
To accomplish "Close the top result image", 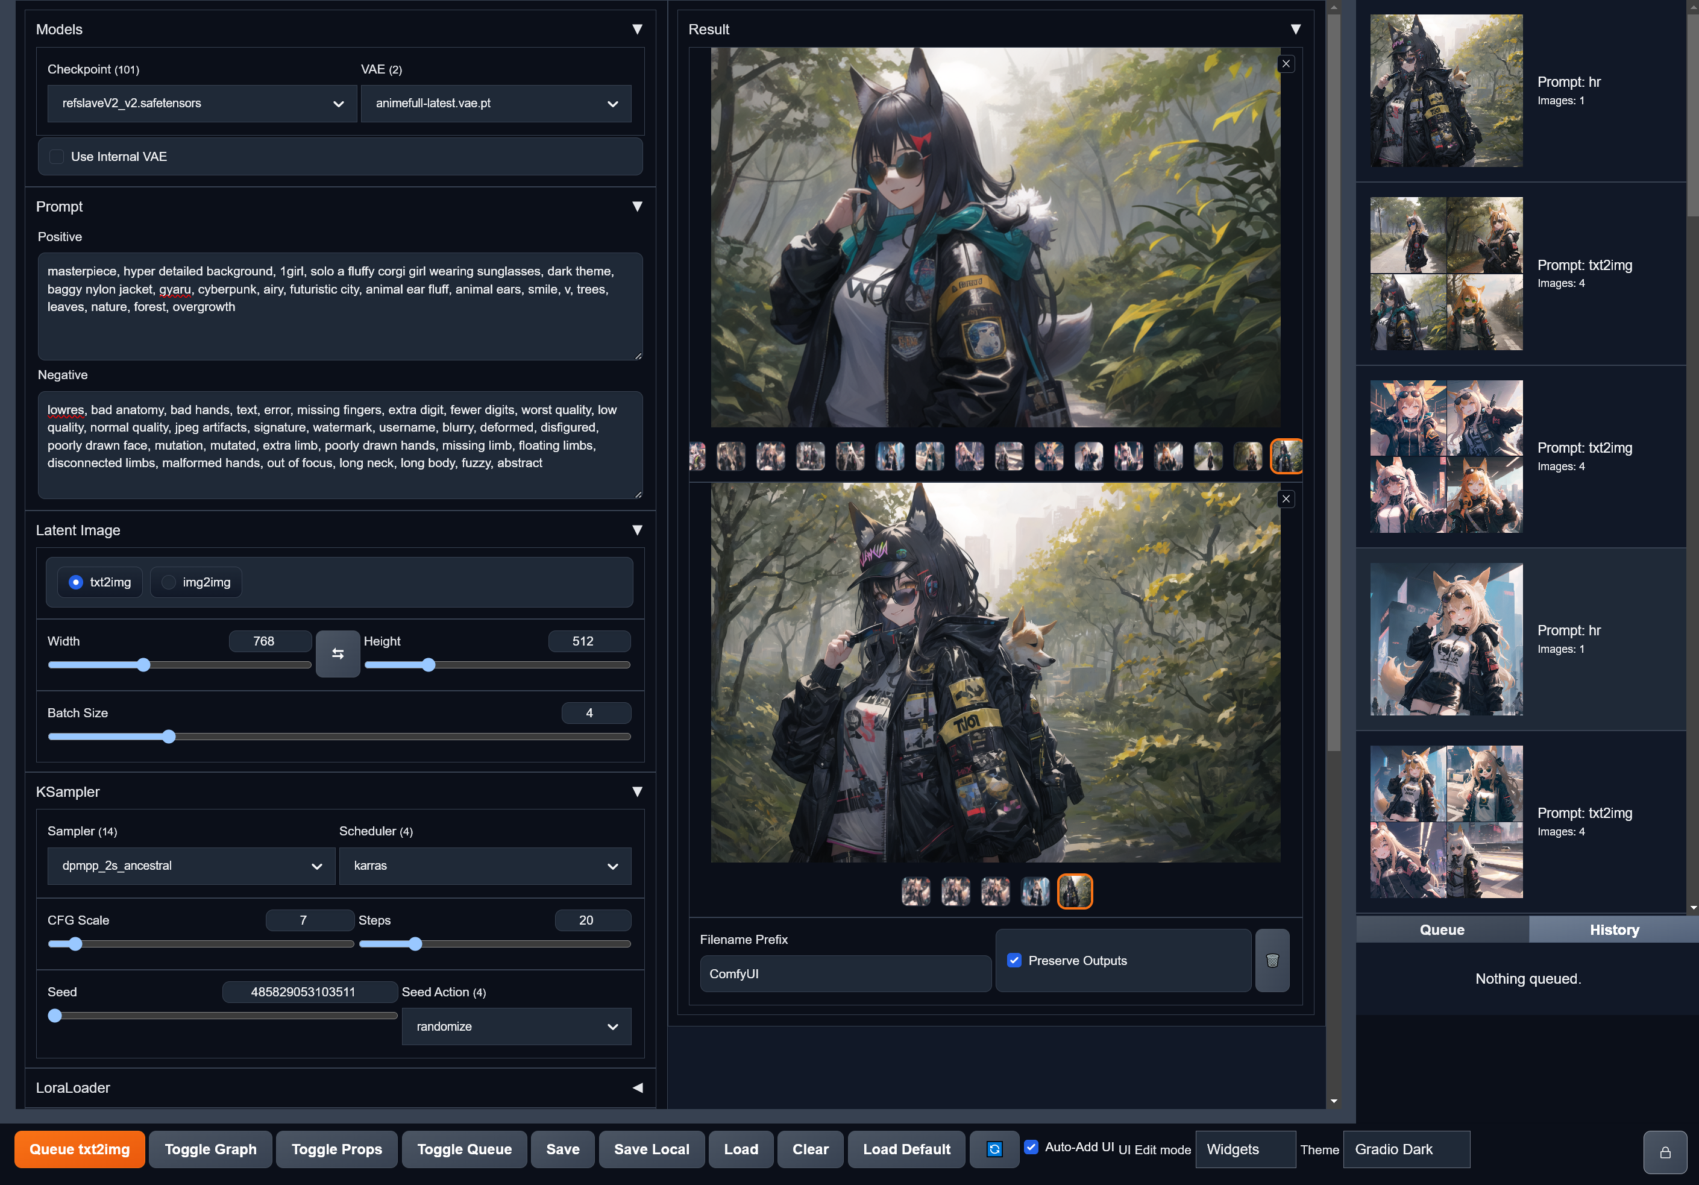I will (1286, 64).
